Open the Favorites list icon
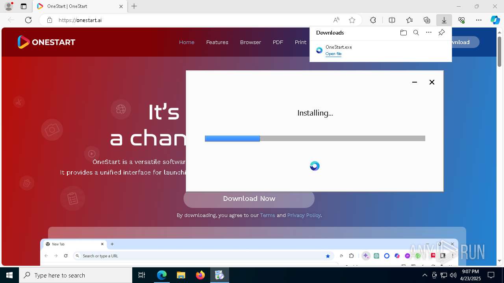Viewport: 504px width, 283px height. (x=409, y=20)
